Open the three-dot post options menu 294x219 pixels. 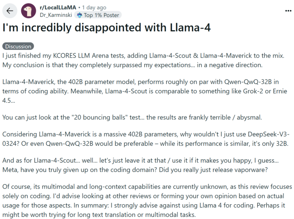(x=288, y=11)
